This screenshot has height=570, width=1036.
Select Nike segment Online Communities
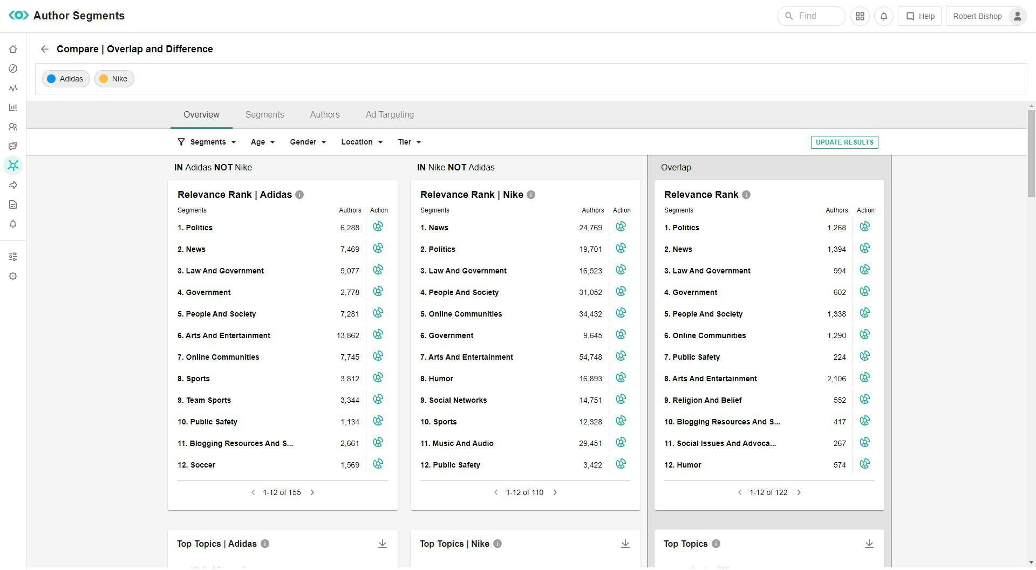(x=461, y=314)
